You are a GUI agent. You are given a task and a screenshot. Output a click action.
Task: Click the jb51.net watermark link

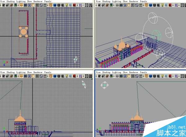click(176, 127)
